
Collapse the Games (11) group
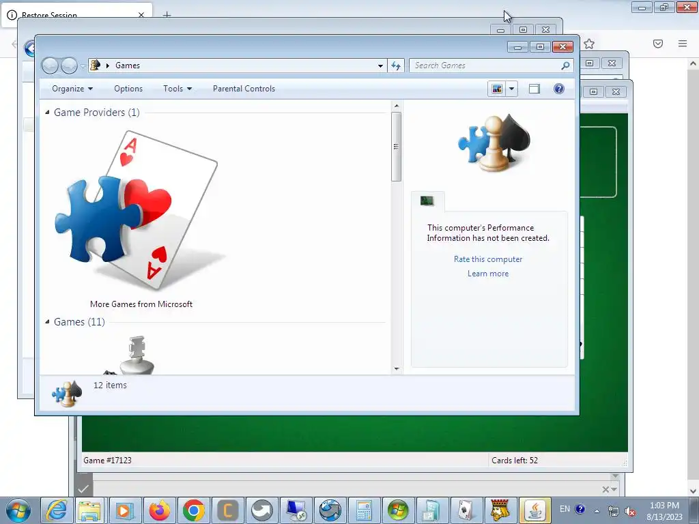pyautogui.click(x=47, y=322)
